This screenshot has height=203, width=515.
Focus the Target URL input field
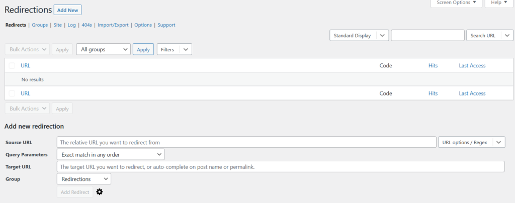[x=281, y=167]
